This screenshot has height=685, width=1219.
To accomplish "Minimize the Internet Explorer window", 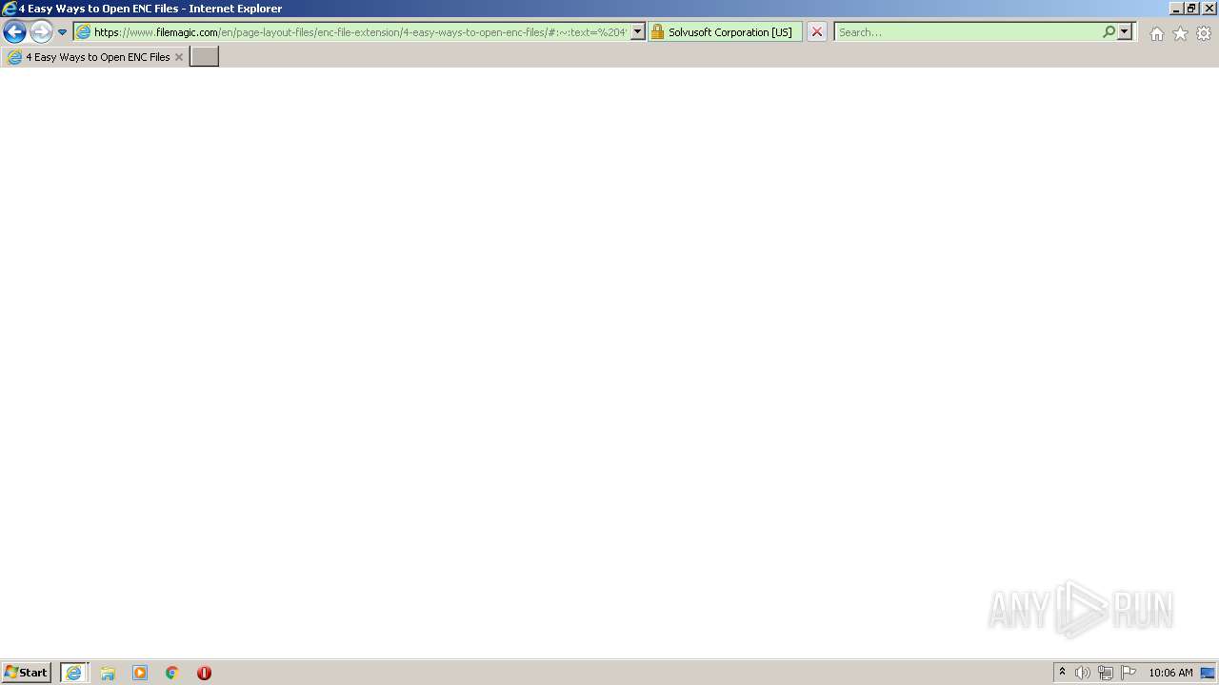I will click(x=1176, y=8).
